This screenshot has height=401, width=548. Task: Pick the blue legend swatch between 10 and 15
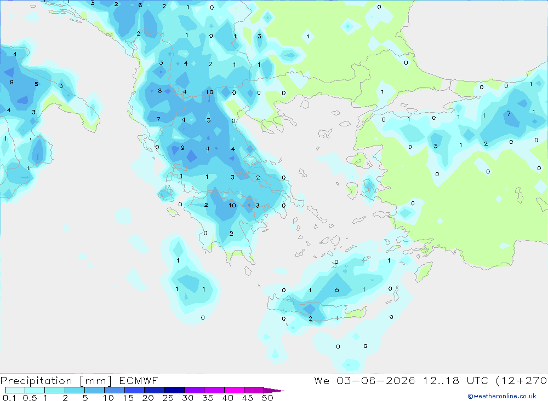(x=115, y=390)
